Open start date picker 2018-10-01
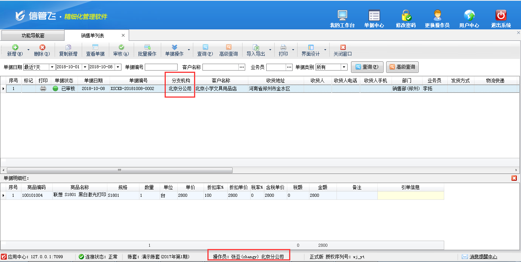Screen dimensions: 521x262 click(x=85, y=67)
